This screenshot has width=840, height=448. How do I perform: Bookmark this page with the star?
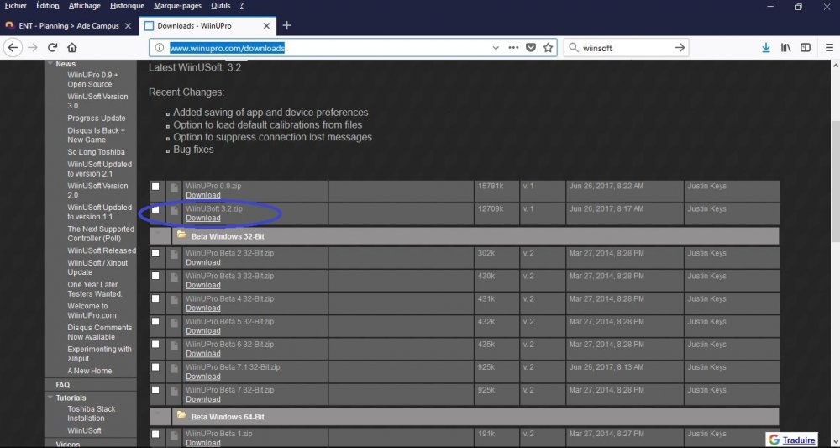point(548,48)
